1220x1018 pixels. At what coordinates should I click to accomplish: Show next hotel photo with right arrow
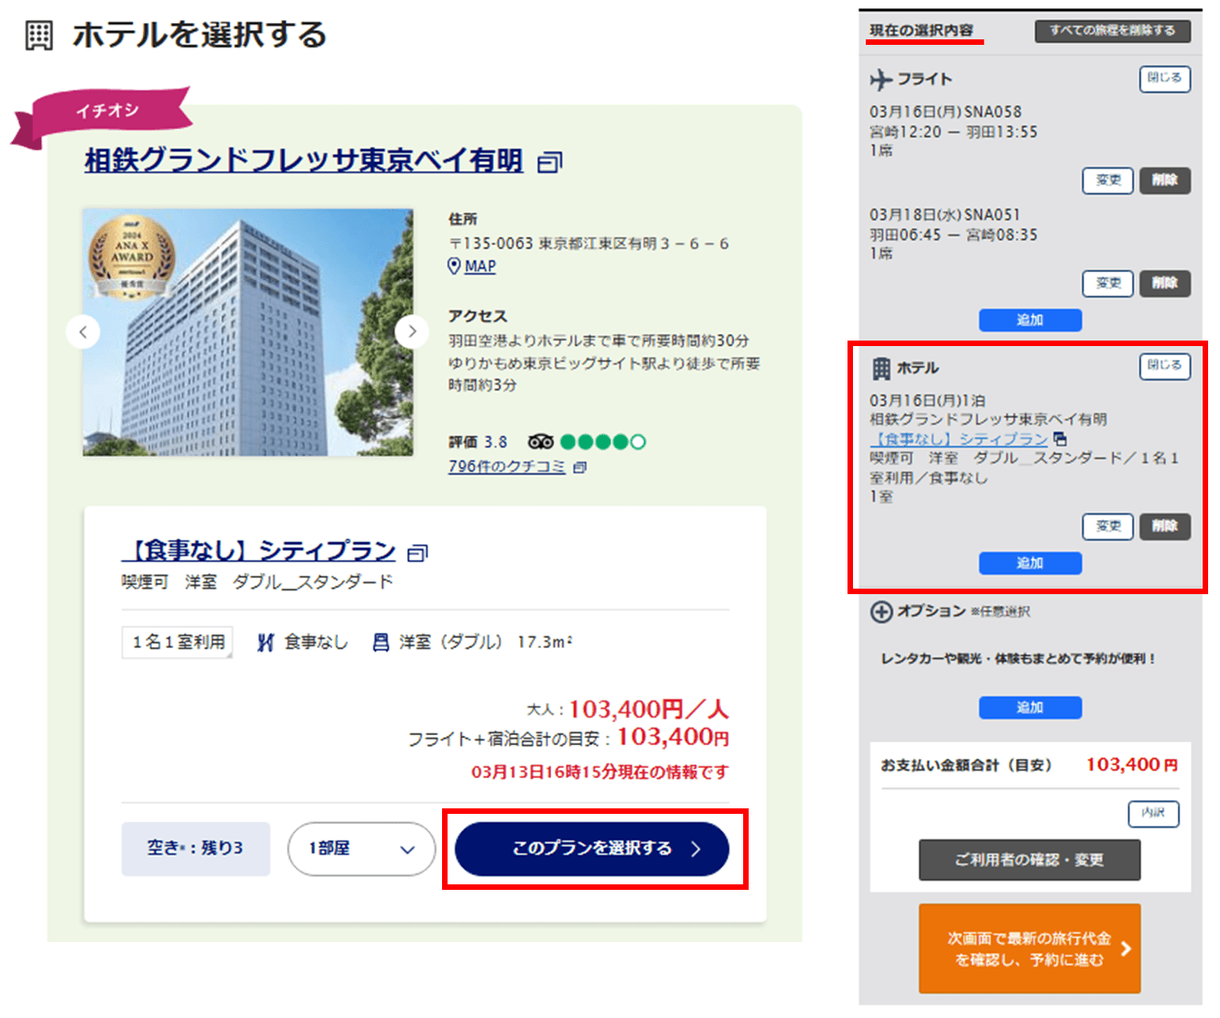pos(412,331)
